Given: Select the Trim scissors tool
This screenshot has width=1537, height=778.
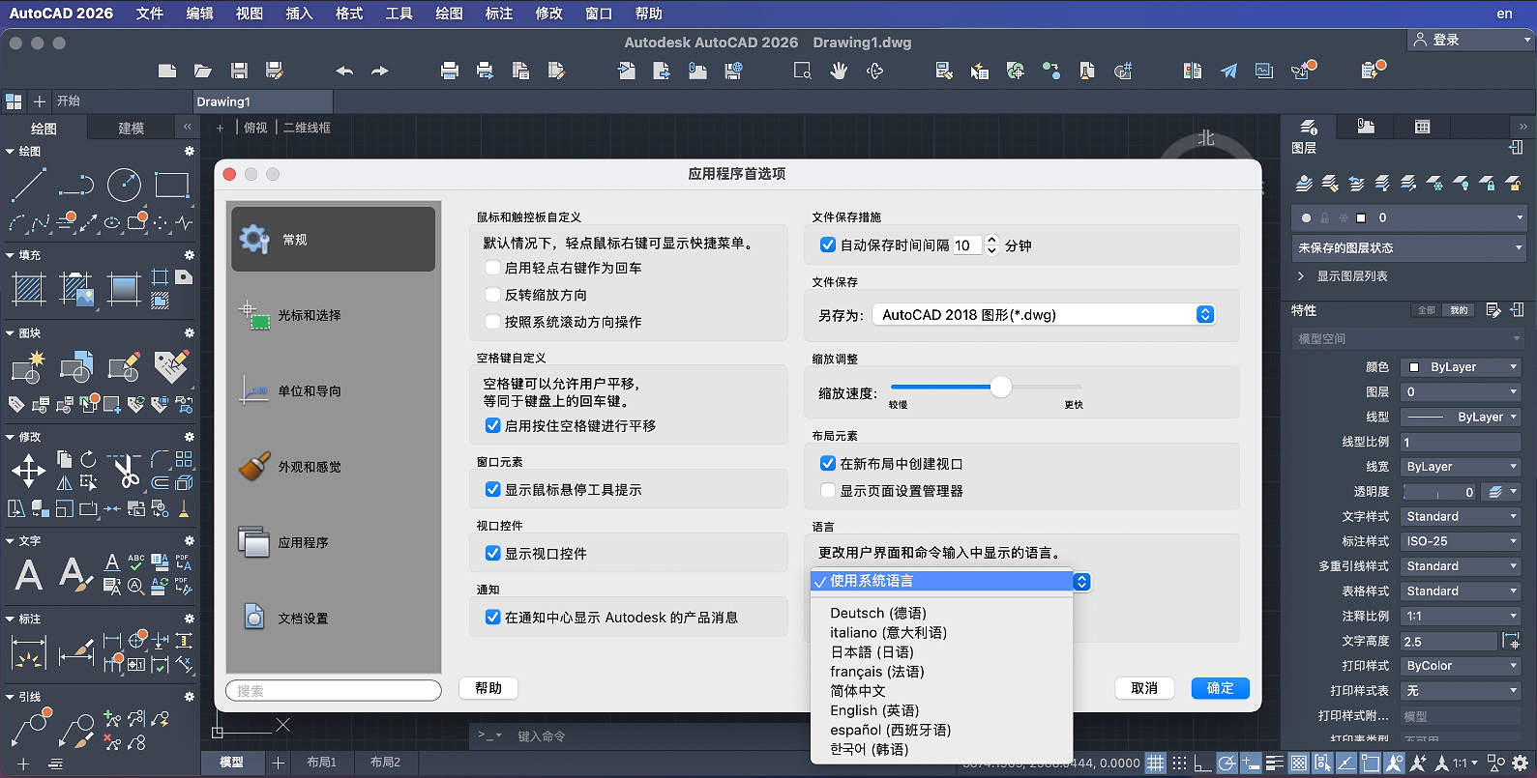Looking at the screenshot, I should [x=125, y=472].
